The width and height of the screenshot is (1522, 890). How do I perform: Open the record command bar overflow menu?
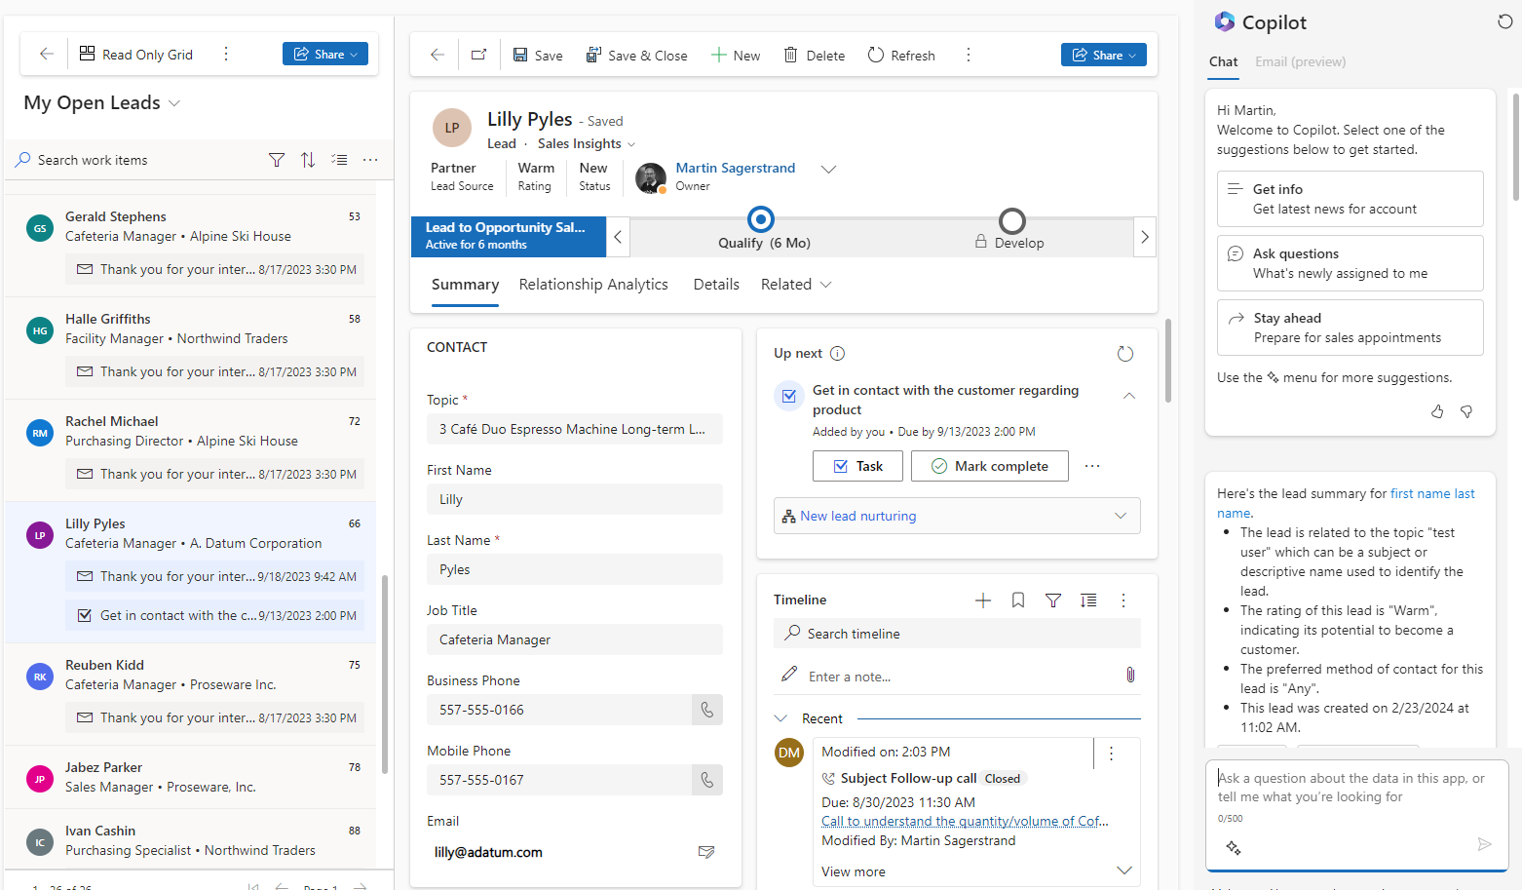968,55
